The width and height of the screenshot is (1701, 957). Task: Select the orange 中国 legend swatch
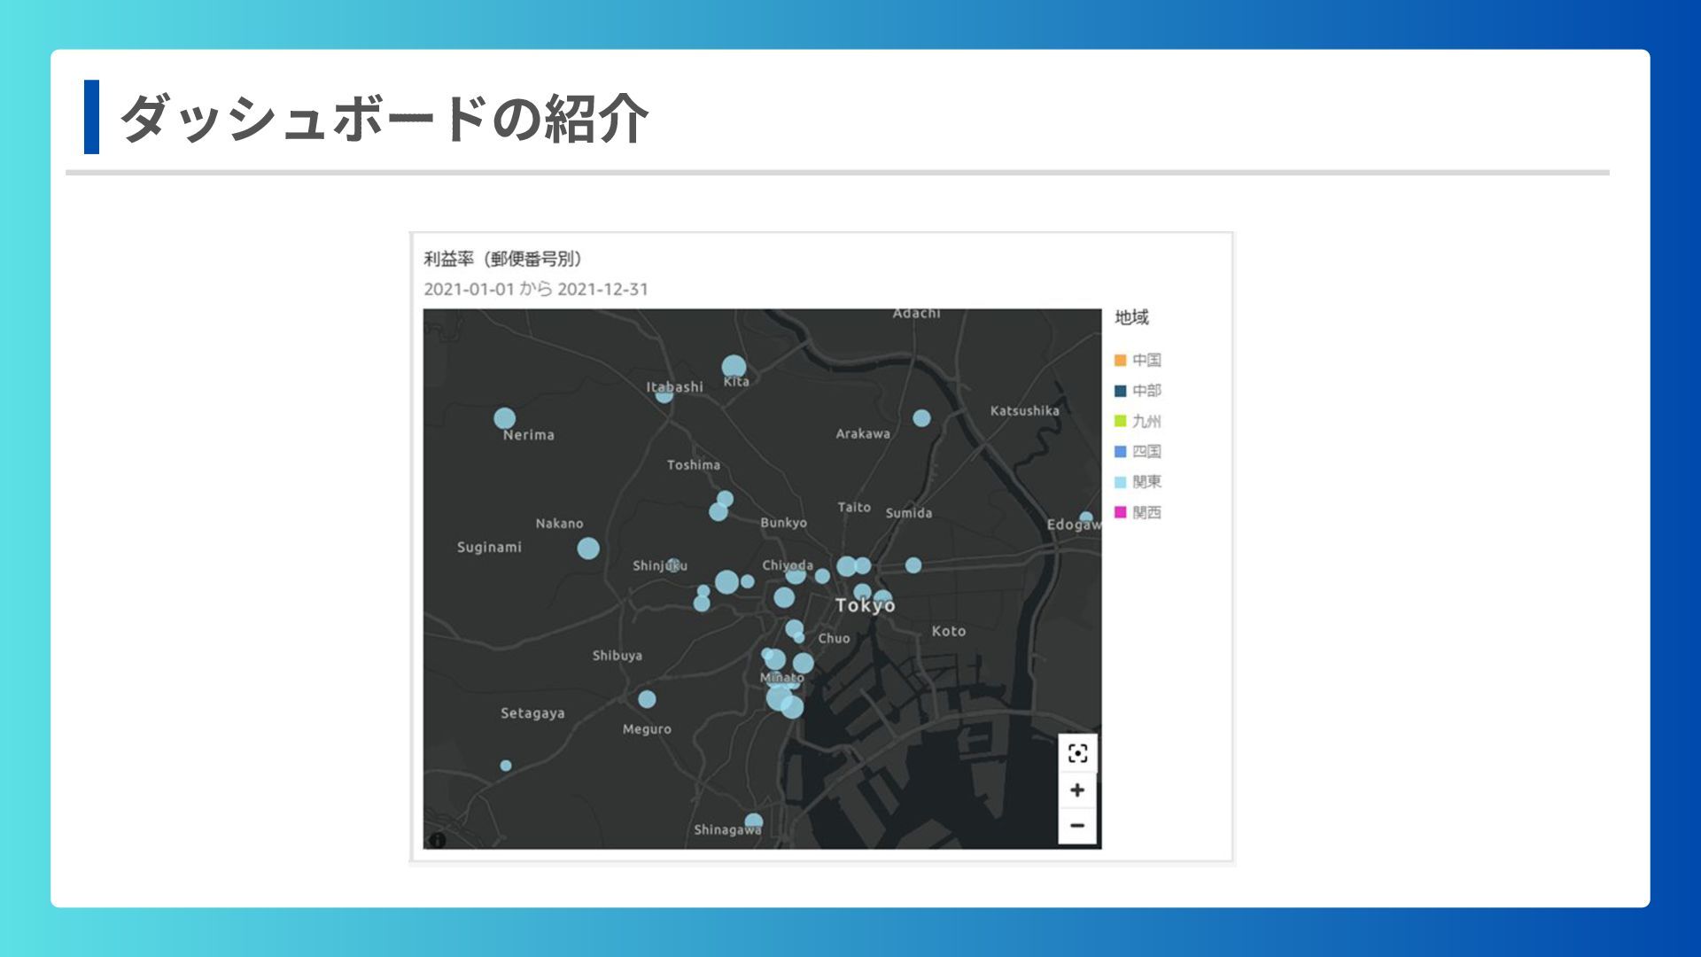click(x=1120, y=360)
